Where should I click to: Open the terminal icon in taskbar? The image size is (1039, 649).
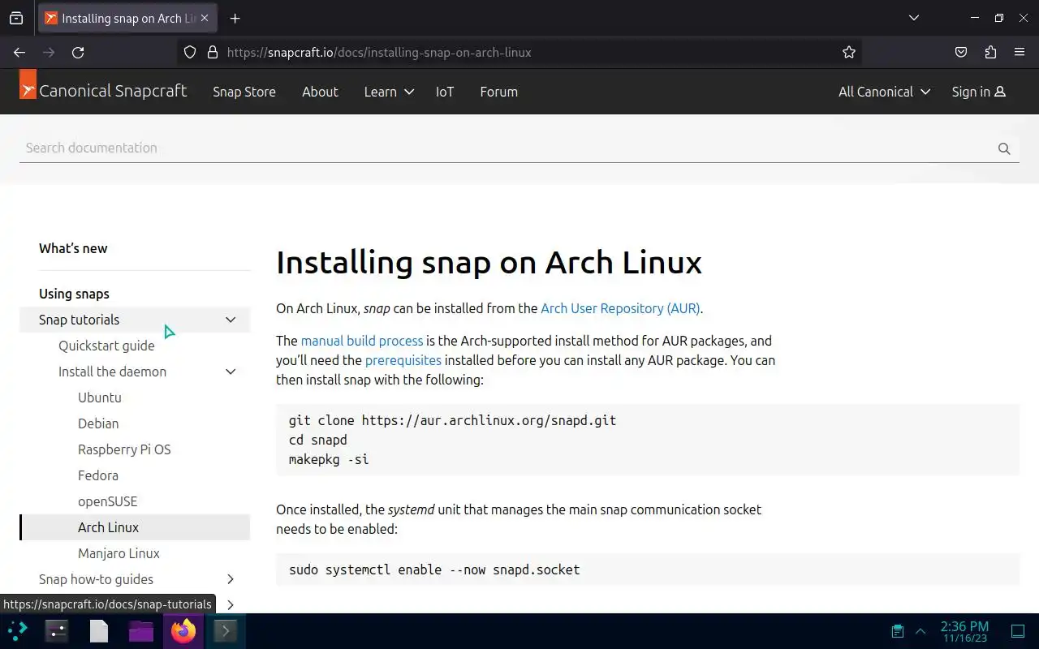click(225, 630)
